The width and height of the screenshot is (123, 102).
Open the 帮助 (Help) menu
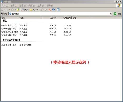pyautogui.click(x=49, y=6)
